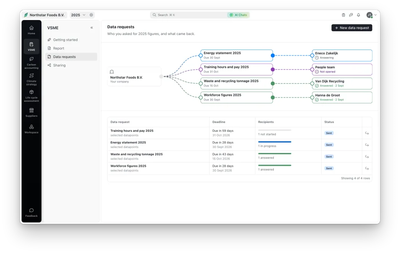Open Life cycle assessment module
Viewport: 400px width, 253px height.
[31, 96]
